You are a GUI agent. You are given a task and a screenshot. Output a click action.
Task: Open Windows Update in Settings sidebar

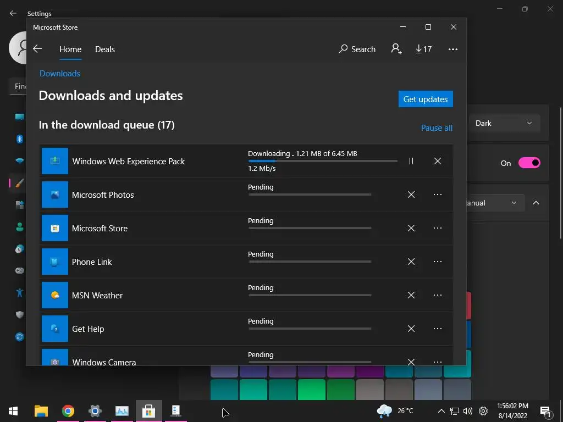(x=20, y=337)
